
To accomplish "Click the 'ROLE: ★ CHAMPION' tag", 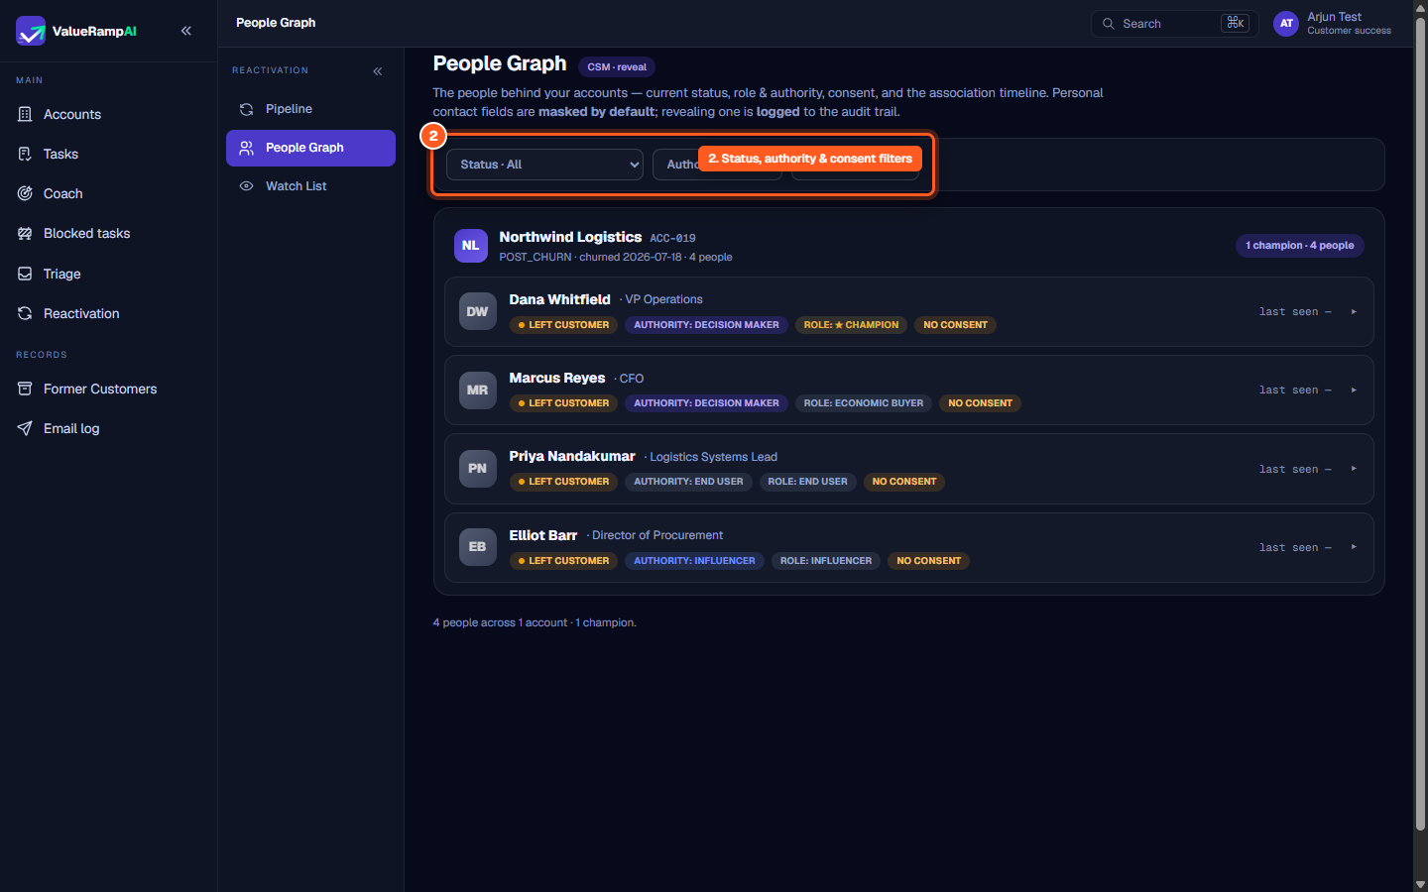I will pyautogui.click(x=851, y=325).
